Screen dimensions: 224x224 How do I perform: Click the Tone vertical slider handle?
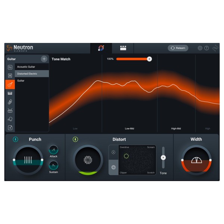click(163, 158)
